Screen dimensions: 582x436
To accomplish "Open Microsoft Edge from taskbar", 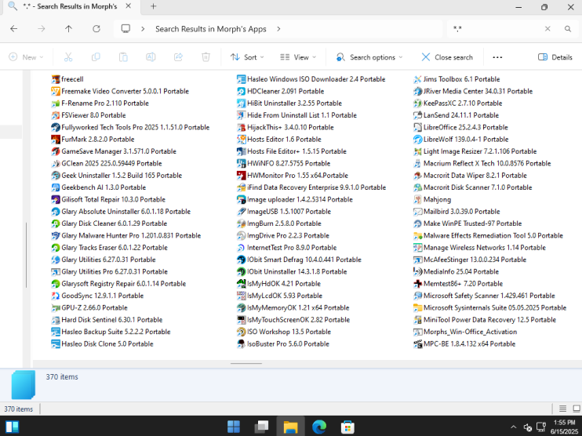I will coord(318,427).
